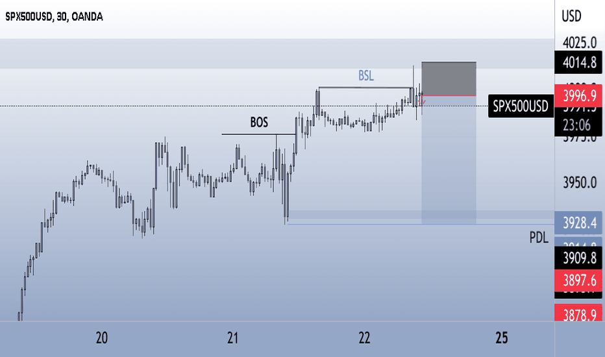
Task: Click the SPX500USD, 30, OANDA chart title
Action: coord(54,17)
